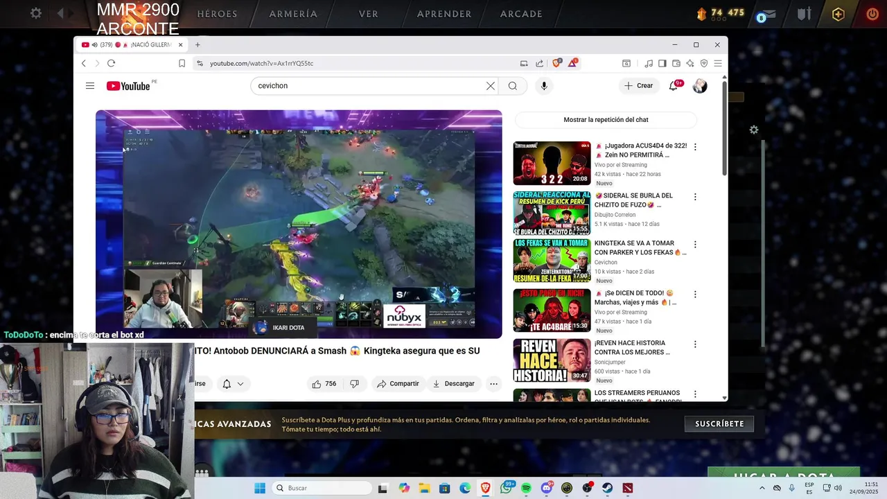887x499 pixels.
Task: Click the Dota armory banner icon
Action: coord(804,14)
